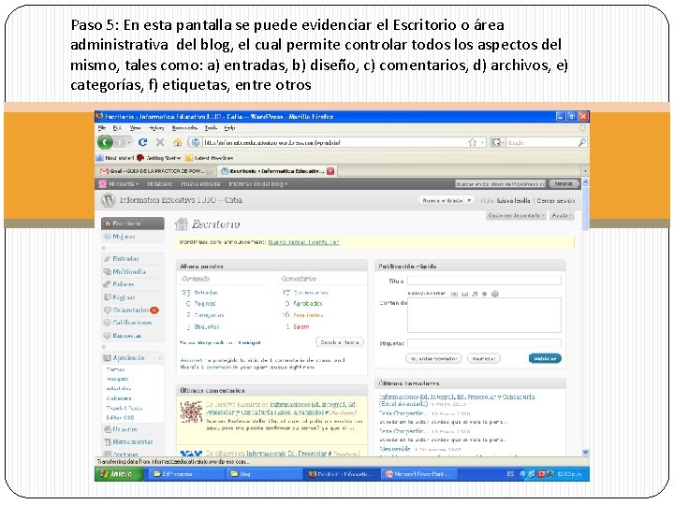Screen dimensions: 674x505
Task: Click the WordPress logo beside blog title
Action: point(109,200)
